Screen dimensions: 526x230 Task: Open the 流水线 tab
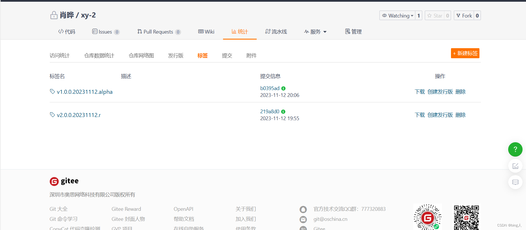point(276,32)
